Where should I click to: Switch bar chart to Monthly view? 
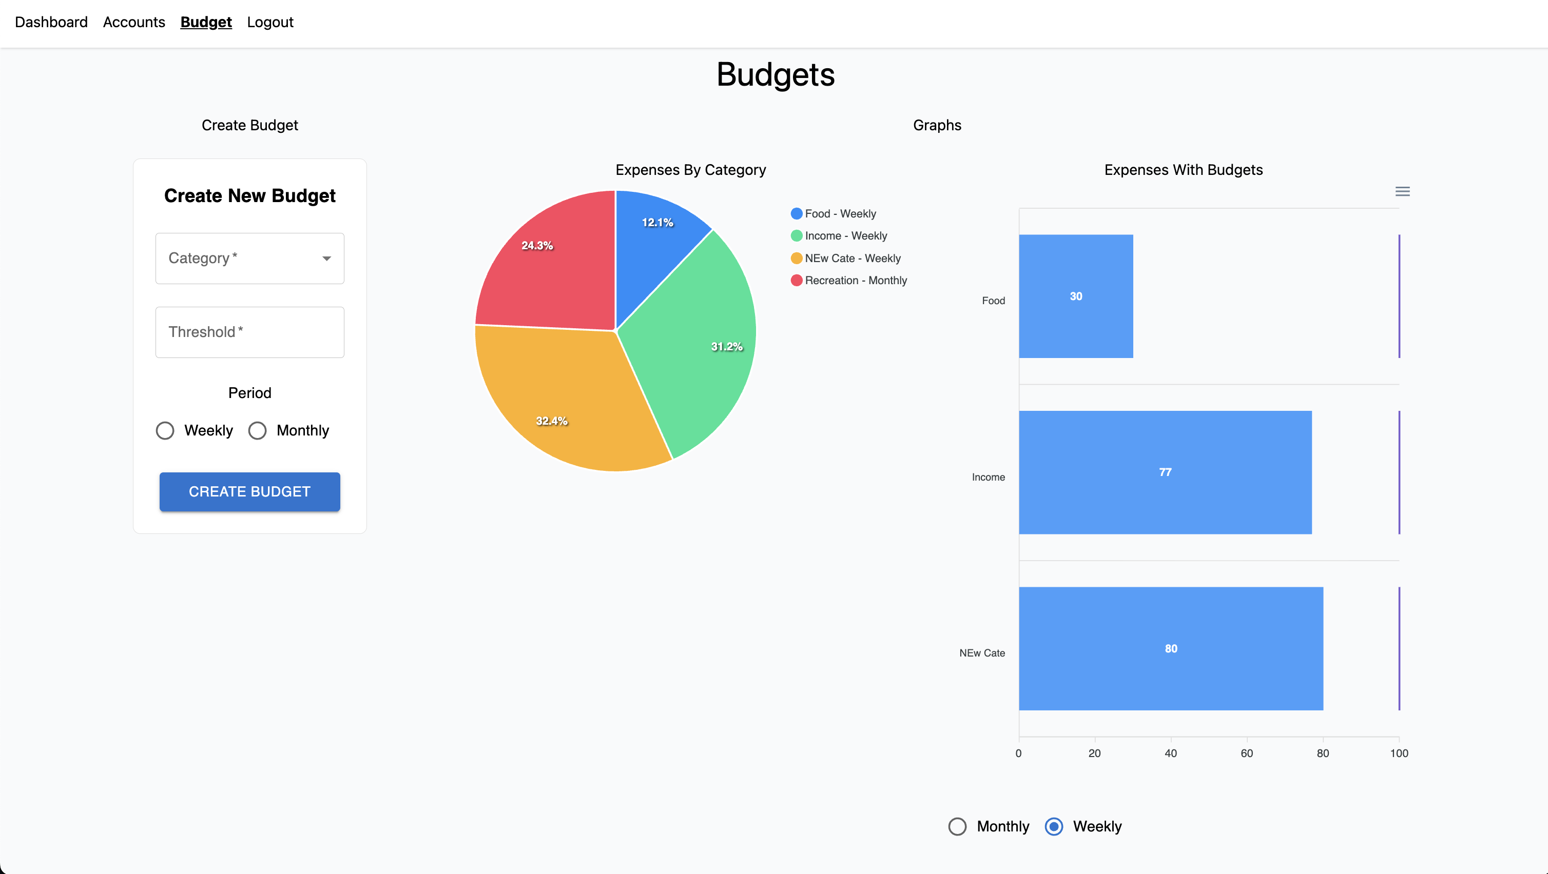tap(957, 826)
